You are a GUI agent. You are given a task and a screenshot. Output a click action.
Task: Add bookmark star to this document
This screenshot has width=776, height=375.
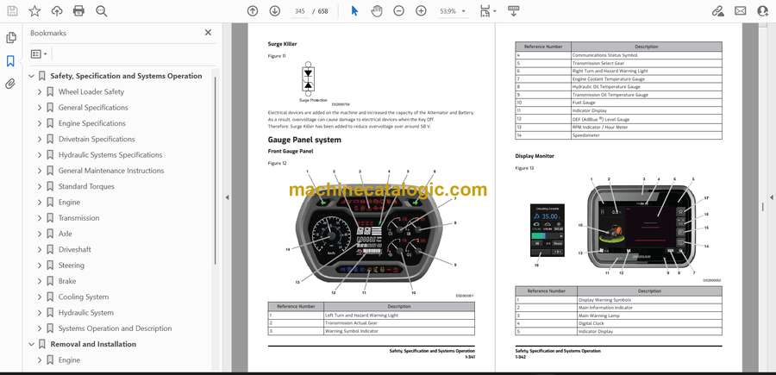click(34, 11)
